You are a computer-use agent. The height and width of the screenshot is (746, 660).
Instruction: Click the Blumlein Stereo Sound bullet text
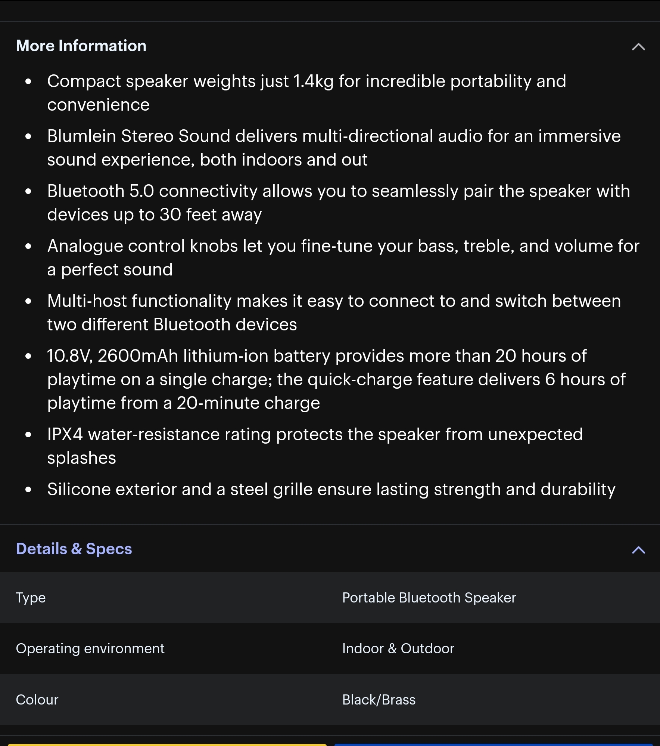pyautogui.click(x=333, y=136)
